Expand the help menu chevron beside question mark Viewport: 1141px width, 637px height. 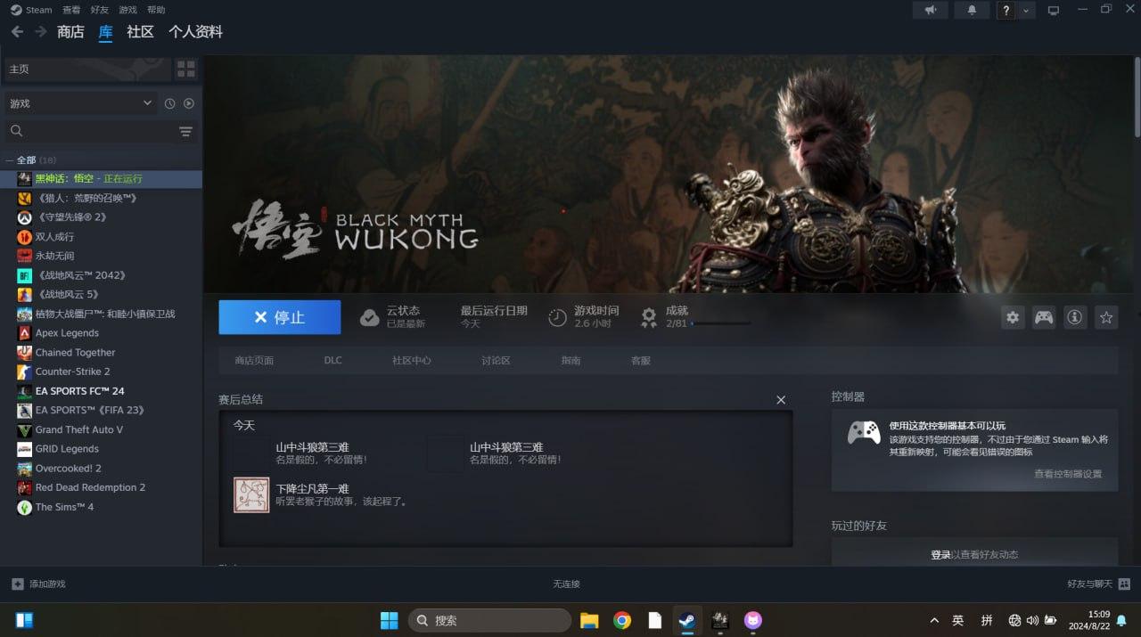click(x=1027, y=10)
